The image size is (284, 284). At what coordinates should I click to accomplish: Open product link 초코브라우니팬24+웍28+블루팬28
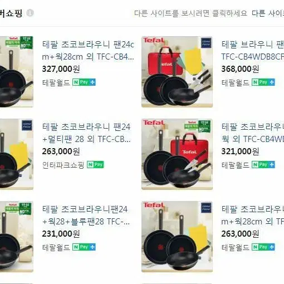[x=86, y=216]
